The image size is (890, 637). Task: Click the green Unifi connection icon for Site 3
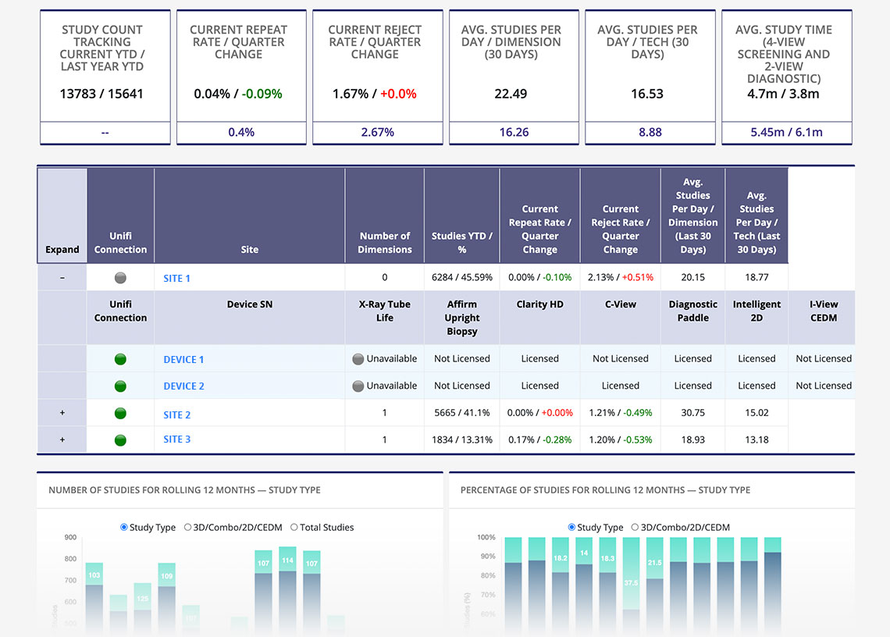(x=120, y=439)
